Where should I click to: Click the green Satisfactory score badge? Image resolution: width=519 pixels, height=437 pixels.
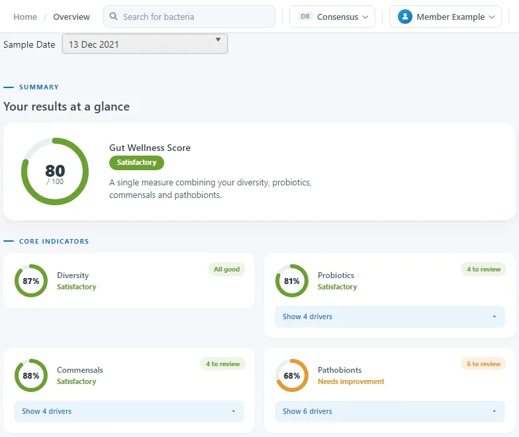pyautogui.click(x=136, y=163)
